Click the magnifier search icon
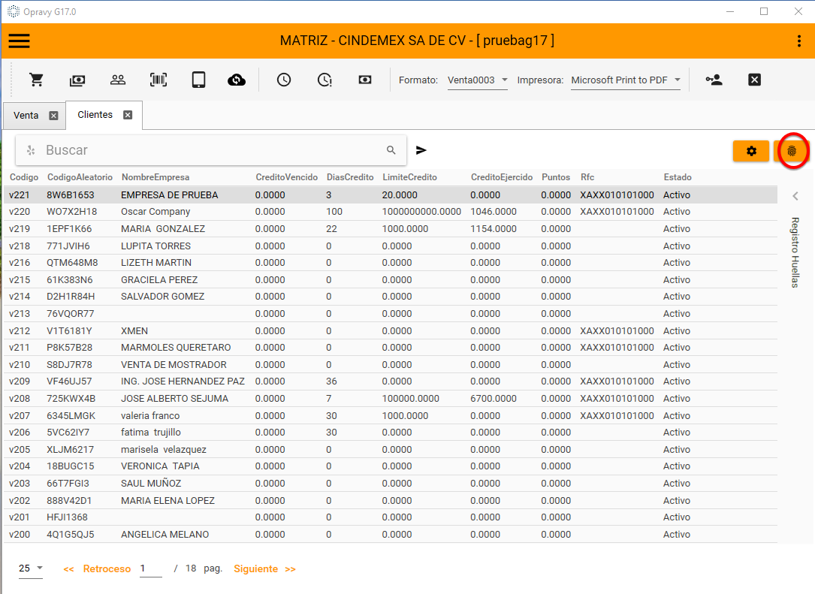The width and height of the screenshot is (815, 594). coord(391,150)
